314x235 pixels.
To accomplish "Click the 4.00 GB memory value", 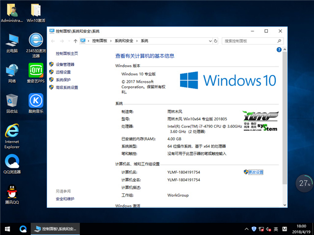I will coord(174,139).
